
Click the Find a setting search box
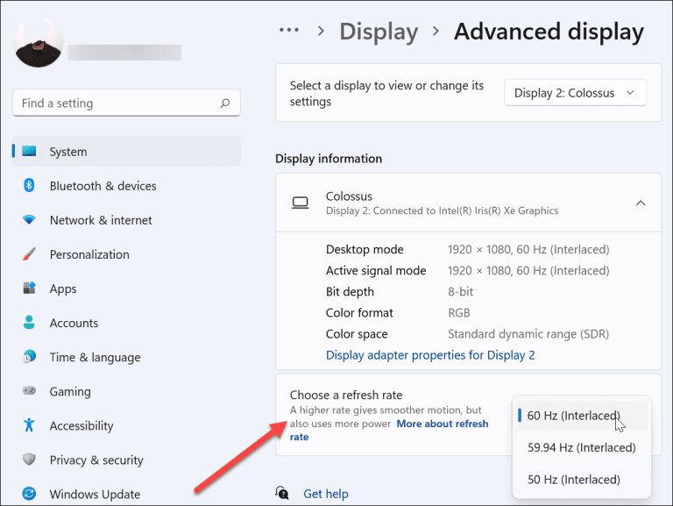pyautogui.click(x=126, y=103)
